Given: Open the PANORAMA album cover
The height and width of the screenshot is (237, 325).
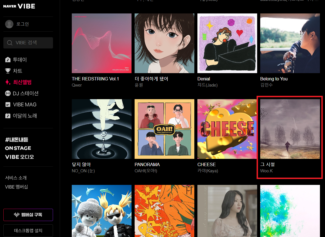Looking at the screenshot, I should coord(164,129).
